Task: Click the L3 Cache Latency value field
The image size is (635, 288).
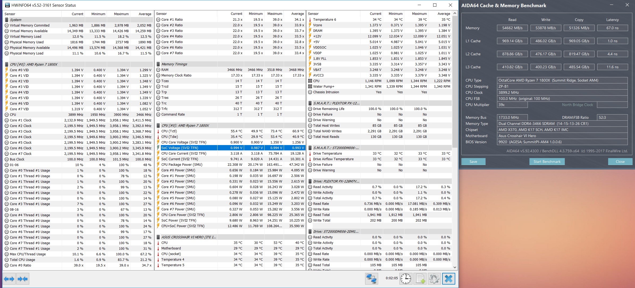Action: 612,67
